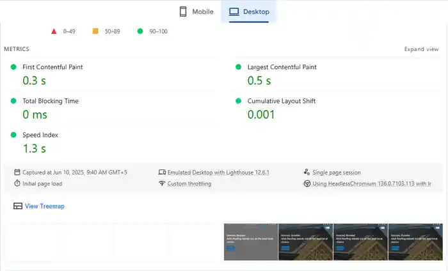The height and width of the screenshot is (271, 448).
Task: Click the orange square 50–89 legend icon
Action: [95, 31]
